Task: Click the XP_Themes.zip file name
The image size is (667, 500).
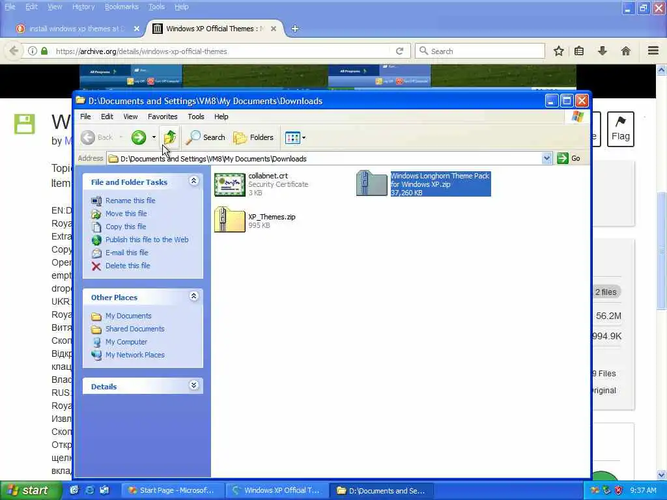Action: pos(272,217)
